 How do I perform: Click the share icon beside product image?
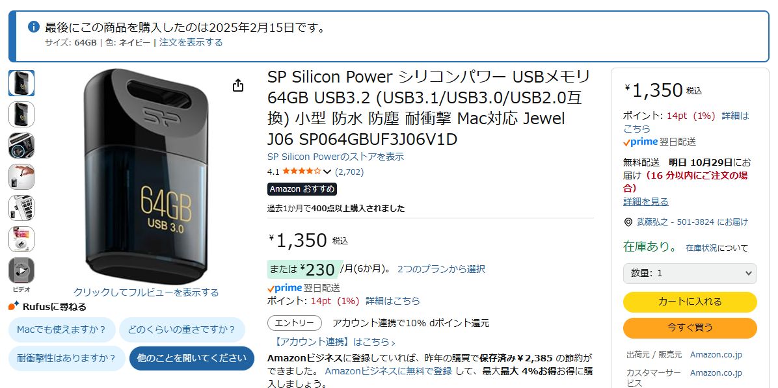[238, 85]
